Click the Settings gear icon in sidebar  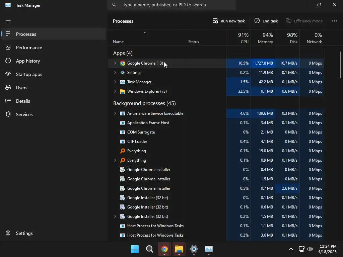[8, 233]
